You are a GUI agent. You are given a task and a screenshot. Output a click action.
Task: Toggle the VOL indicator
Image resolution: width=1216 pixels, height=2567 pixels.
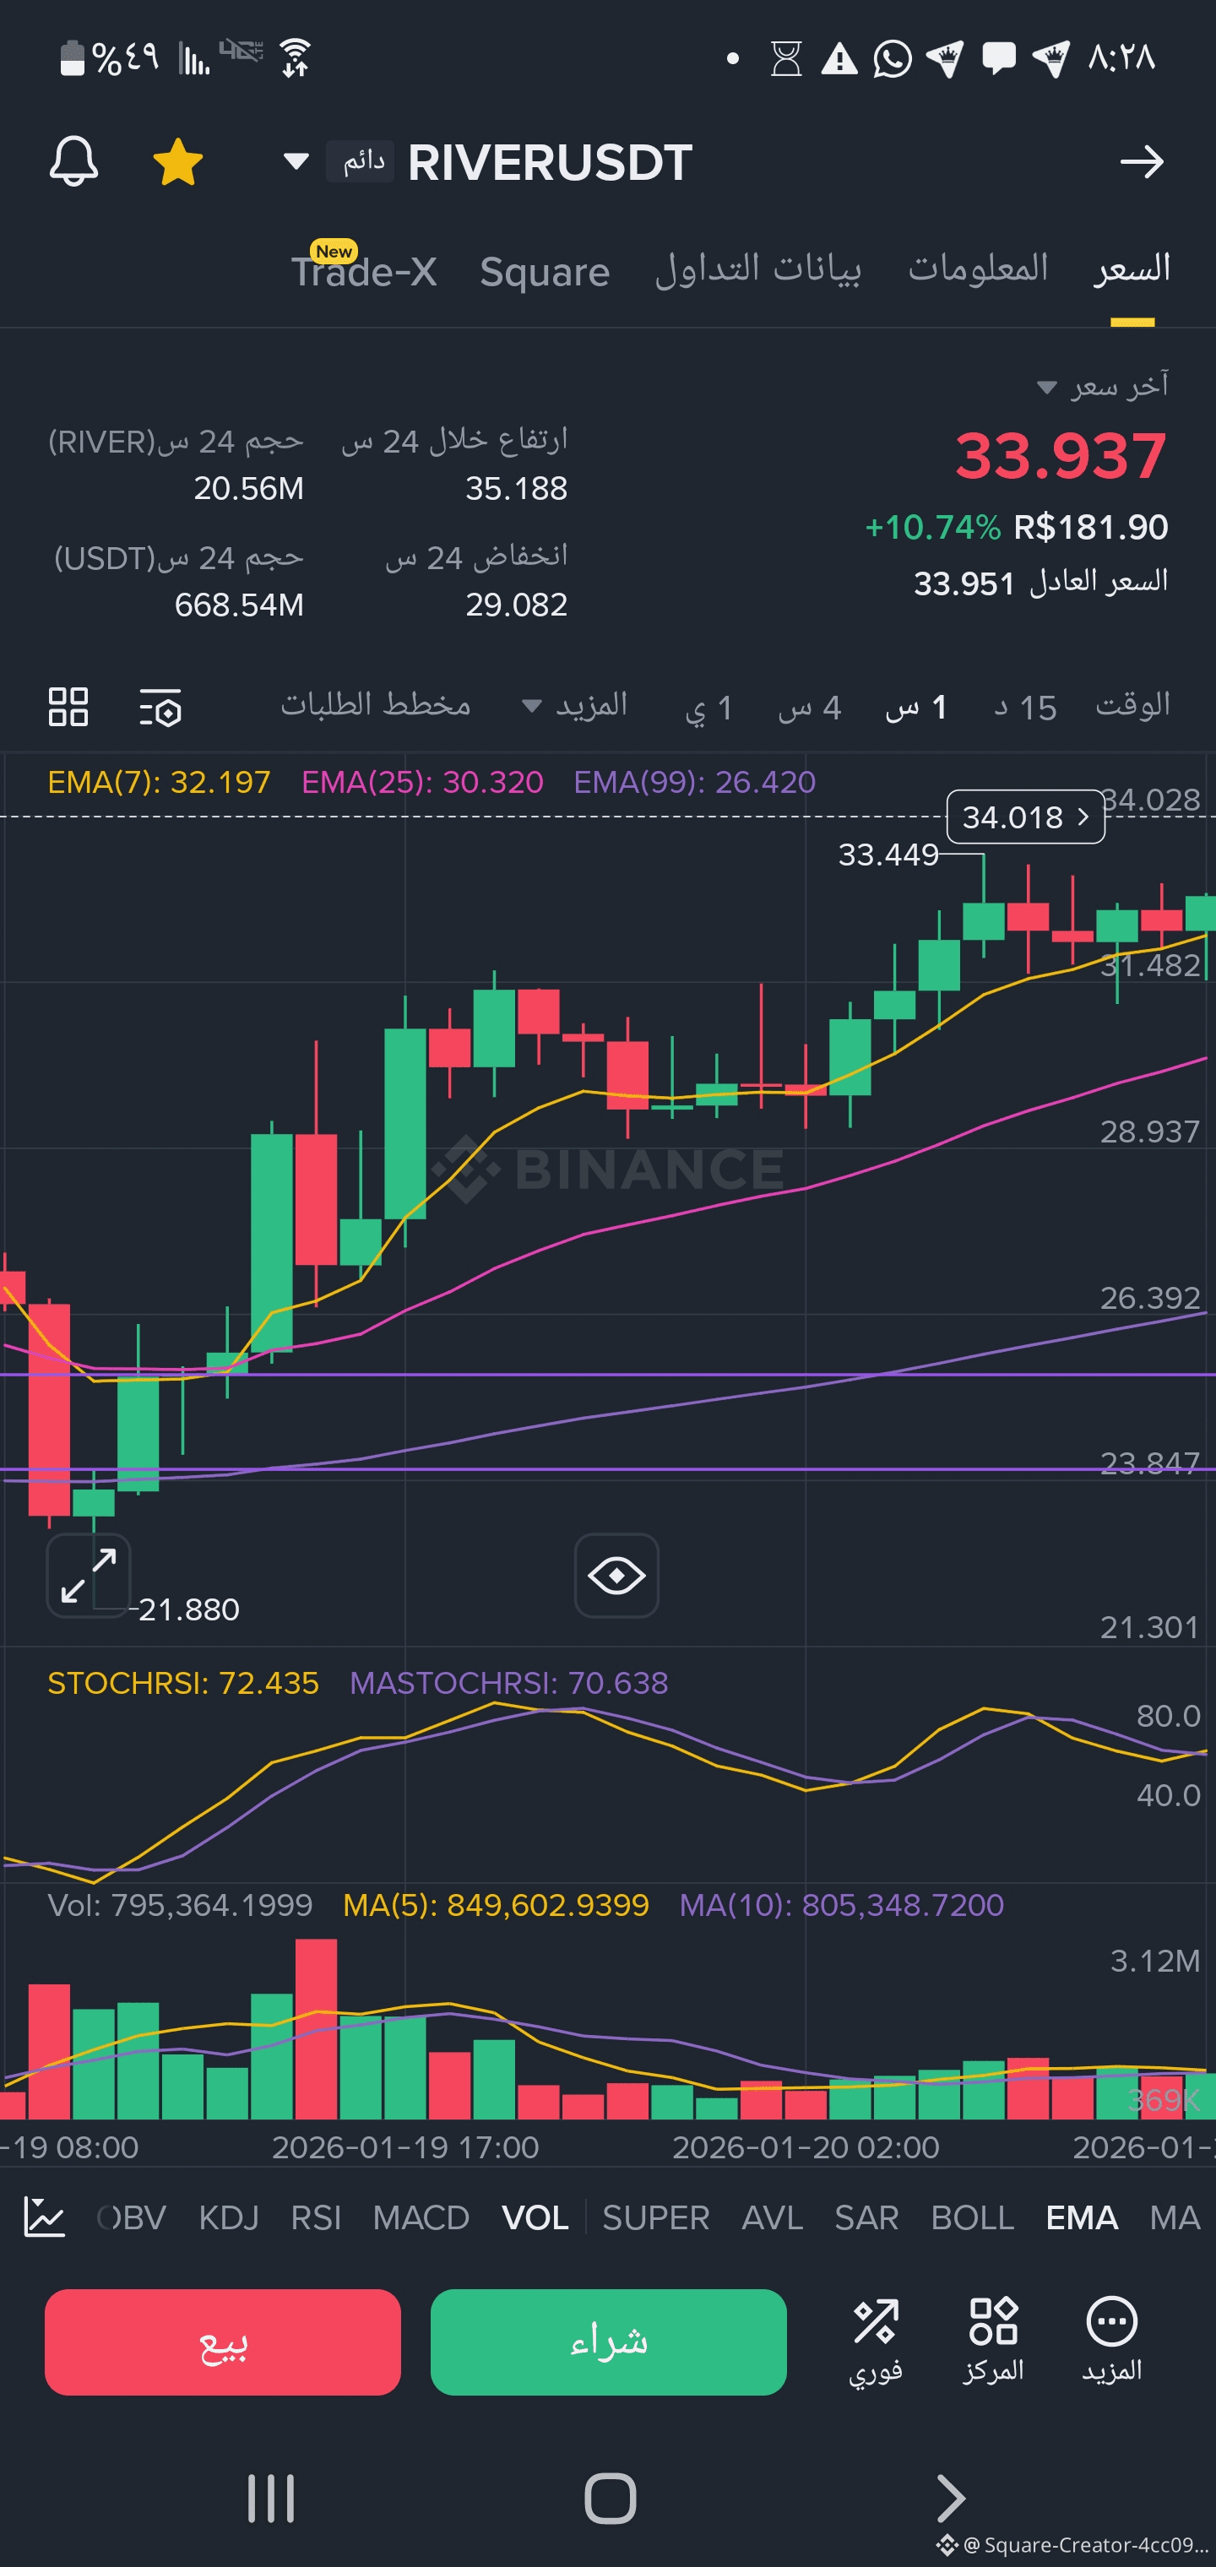click(535, 2217)
